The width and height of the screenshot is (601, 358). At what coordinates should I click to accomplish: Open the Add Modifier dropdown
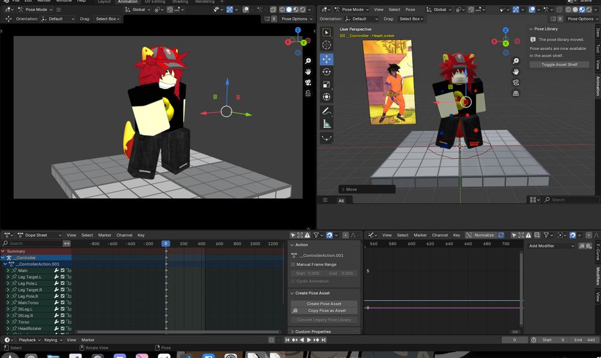click(551, 246)
